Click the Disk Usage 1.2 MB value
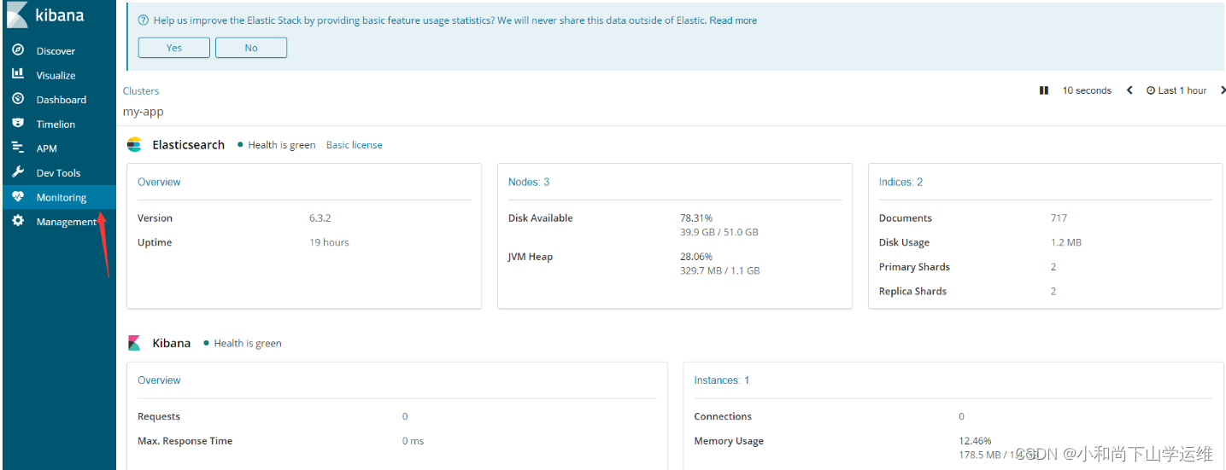 pos(1066,242)
